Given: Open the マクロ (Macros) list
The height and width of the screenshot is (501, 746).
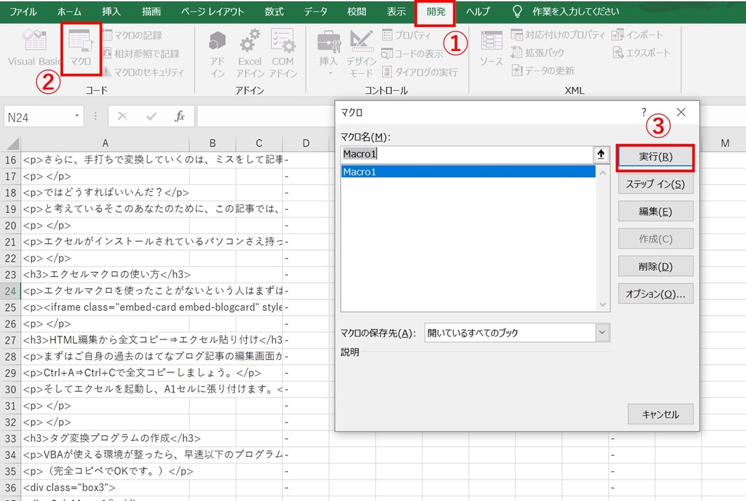Looking at the screenshot, I should 81,48.
